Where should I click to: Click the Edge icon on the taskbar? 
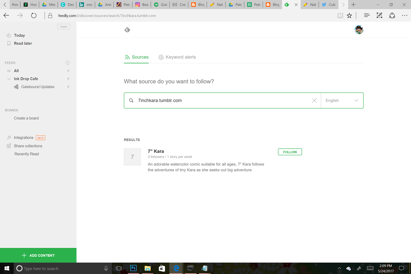[x=176, y=268]
